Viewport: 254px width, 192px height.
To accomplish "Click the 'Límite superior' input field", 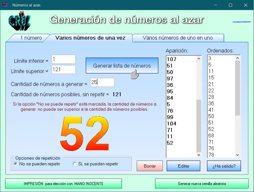I will point(63,69).
